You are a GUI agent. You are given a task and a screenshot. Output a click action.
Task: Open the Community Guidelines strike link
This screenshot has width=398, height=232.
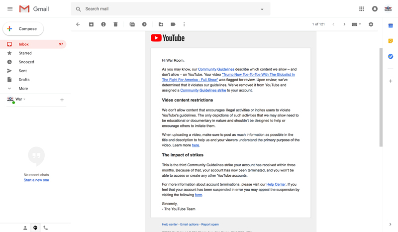pos(203,91)
